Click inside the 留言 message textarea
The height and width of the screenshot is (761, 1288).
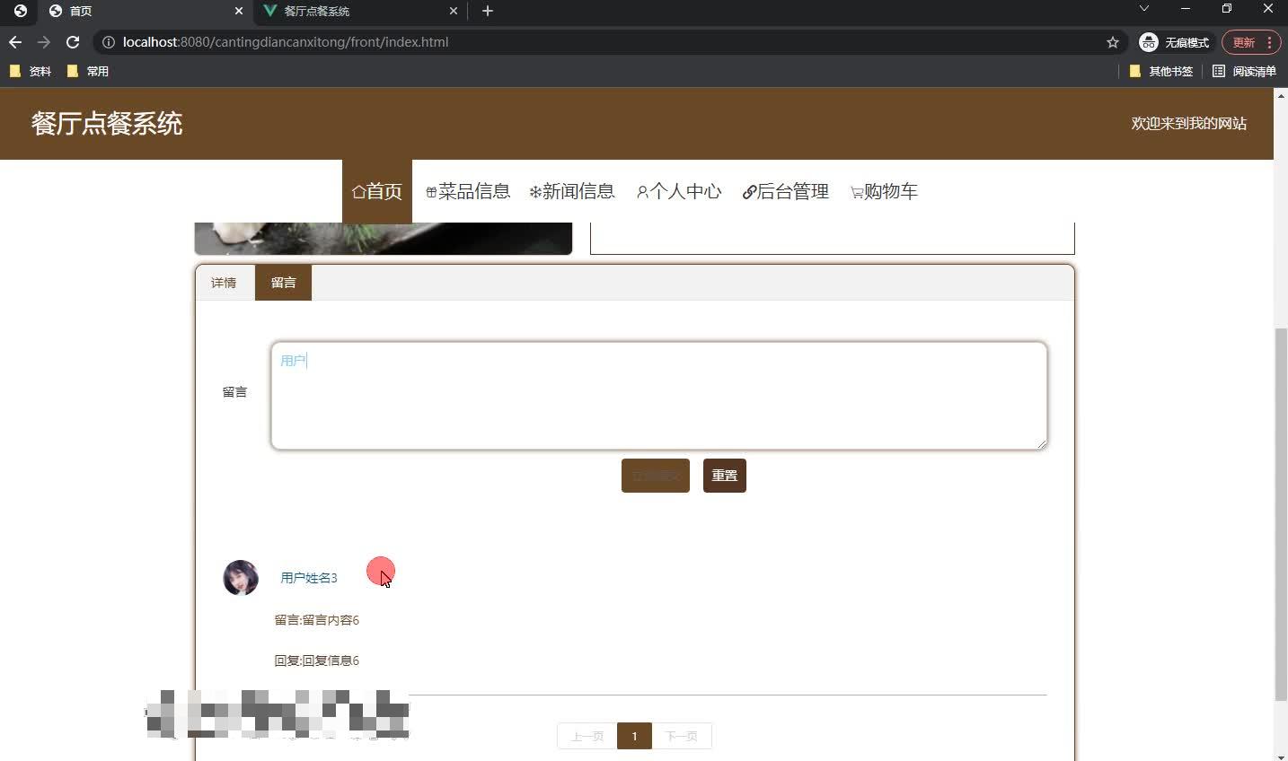coord(657,395)
